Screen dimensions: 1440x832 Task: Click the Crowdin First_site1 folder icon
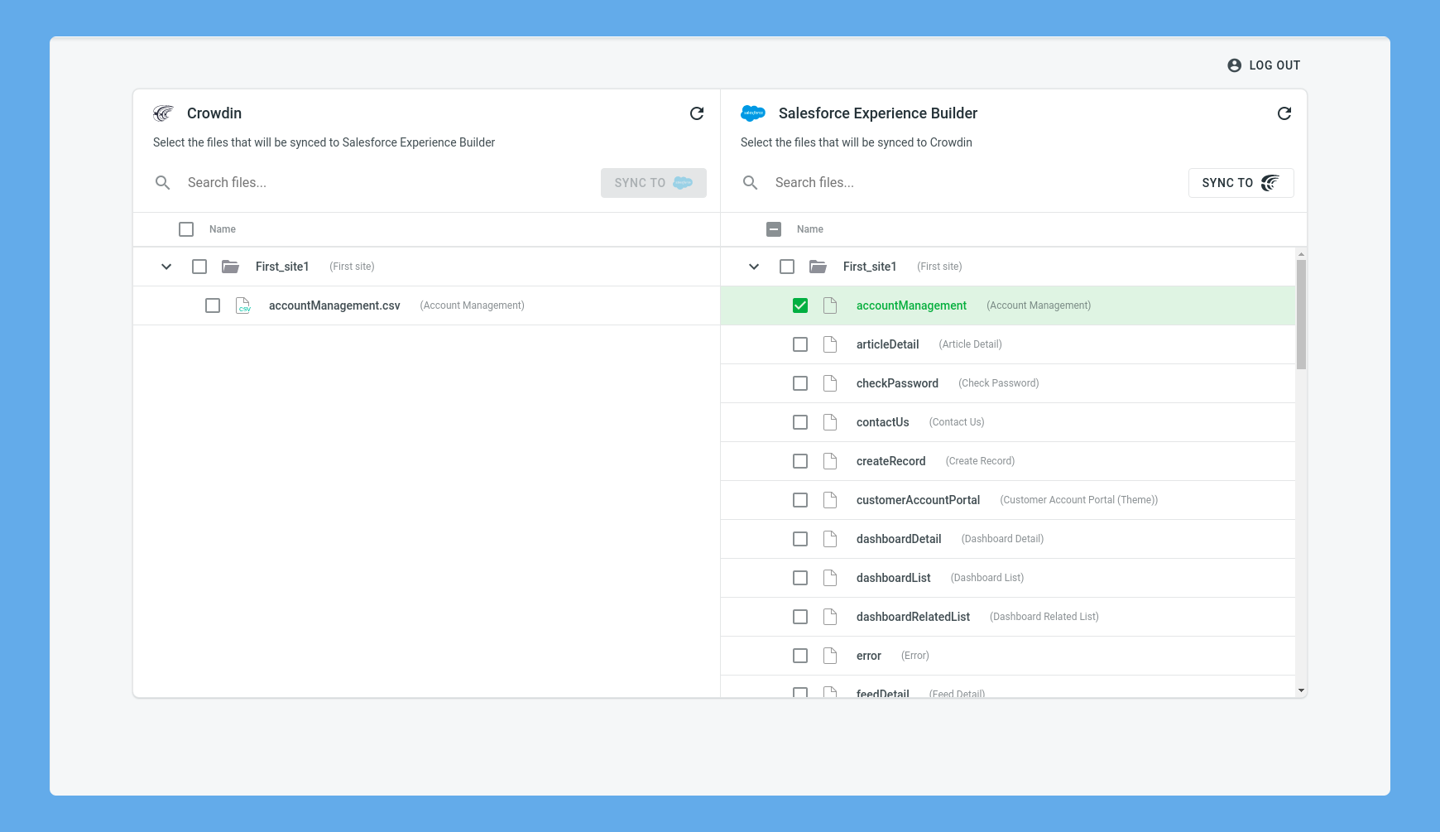coord(231,267)
